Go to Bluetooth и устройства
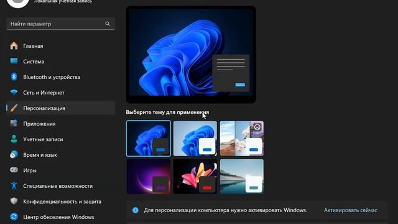The height and width of the screenshot is (224, 398). [52, 77]
